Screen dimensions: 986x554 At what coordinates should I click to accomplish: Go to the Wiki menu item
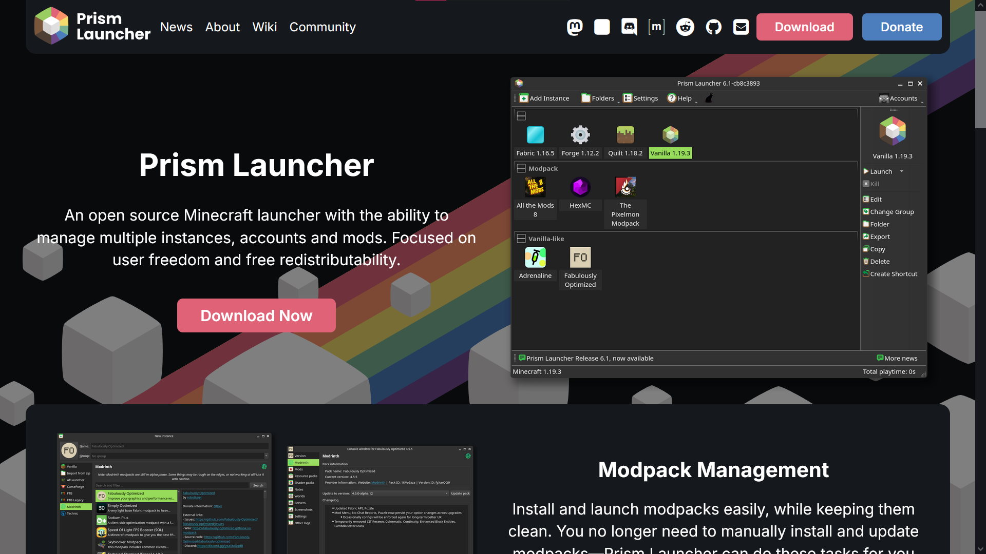pyautogui.click(x=264, y=27)
